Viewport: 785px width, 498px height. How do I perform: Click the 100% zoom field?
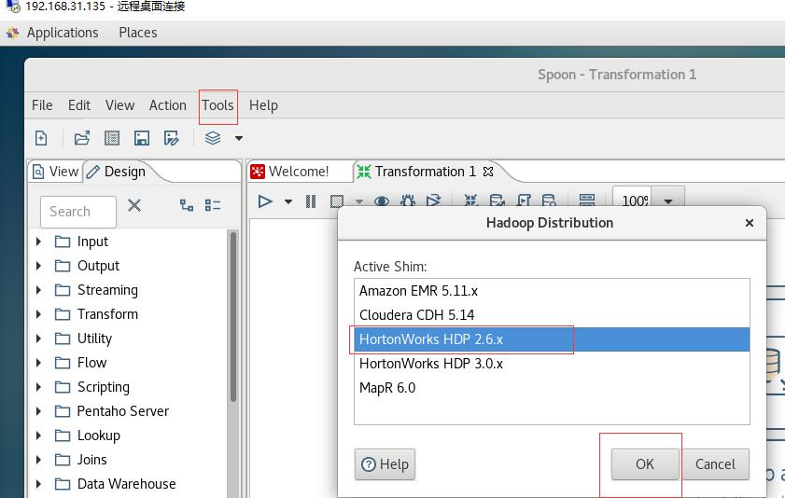pos(633,200)
